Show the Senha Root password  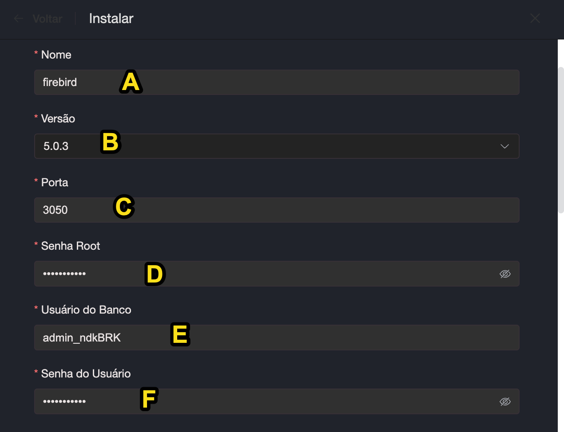click(x=505, y=274)
